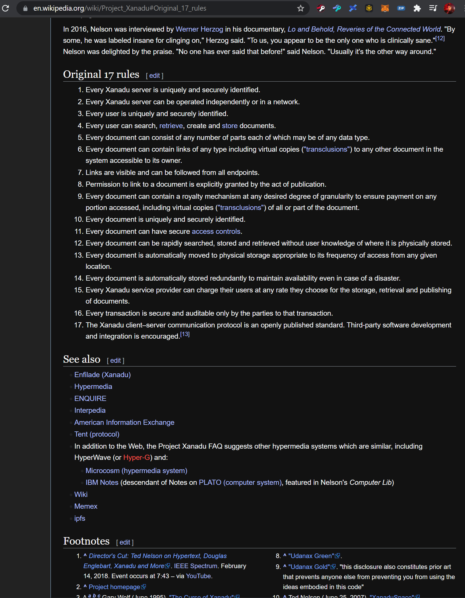Open the red Hyper-G link
The height and width of the screenshot is (598, 465).
(x=137, y=458)
